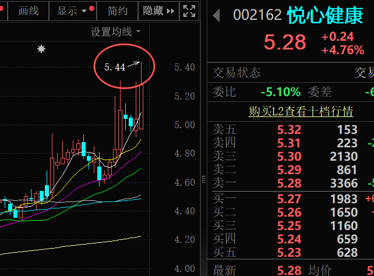The width and height of the screenshot is (374, 276).
Task: Click the fullscreen expand icon
Action: [x=189, y=11]
